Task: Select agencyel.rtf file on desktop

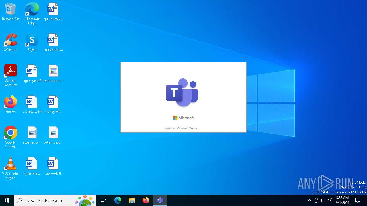Action: click(x=32, y=74)
